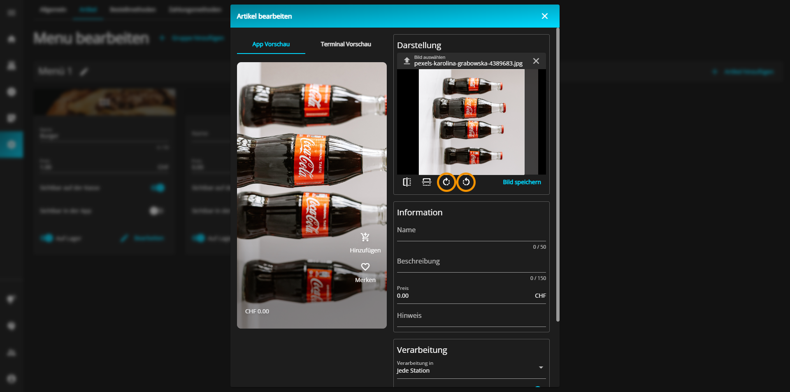Focus the Beschreibung field
The width and height of the screenshot is (790, 392).
pyautogui.click(x=472, y=262)
